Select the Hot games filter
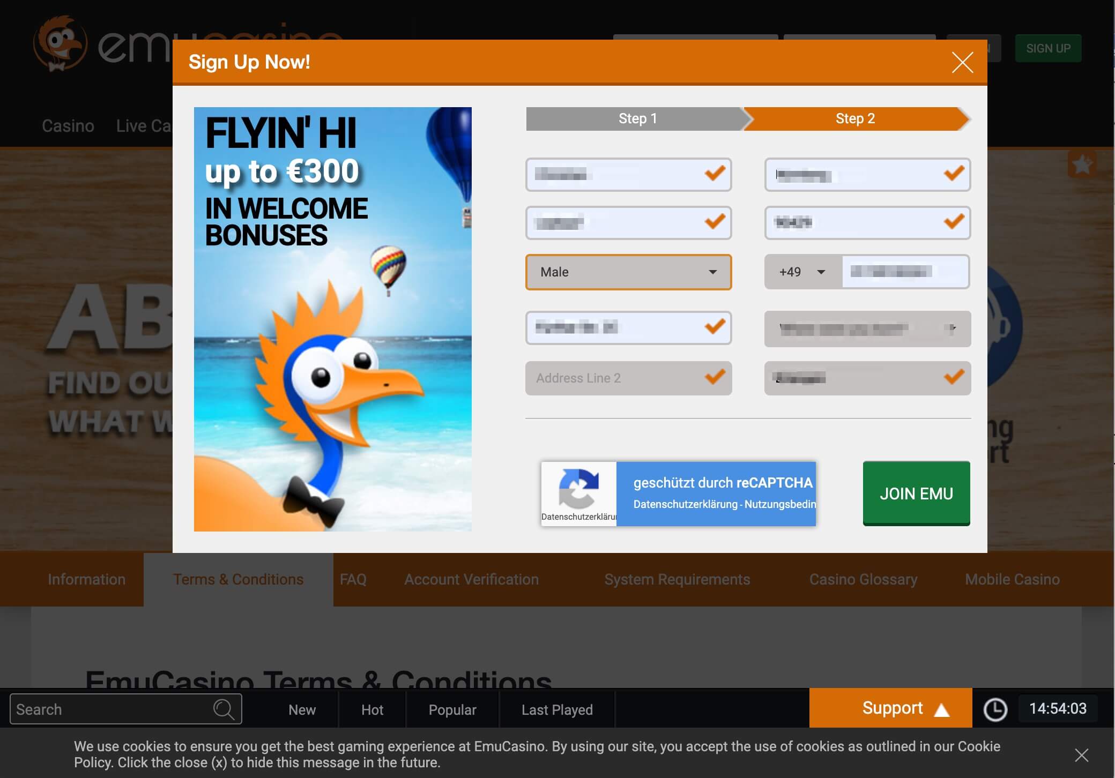 (372, 709)
